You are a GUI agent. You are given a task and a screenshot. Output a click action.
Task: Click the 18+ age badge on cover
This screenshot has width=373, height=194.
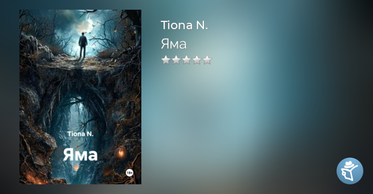129,173
